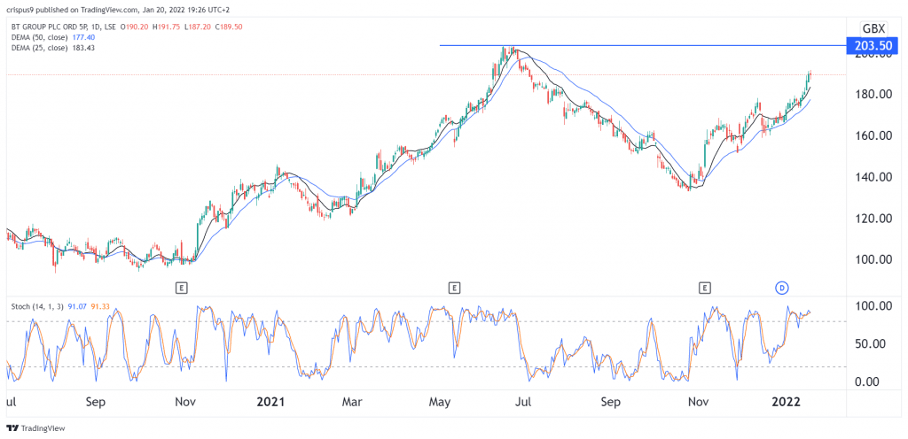
Task: Click the DEMA (25, close) indicator legend
Action: [x=39, y=48]
